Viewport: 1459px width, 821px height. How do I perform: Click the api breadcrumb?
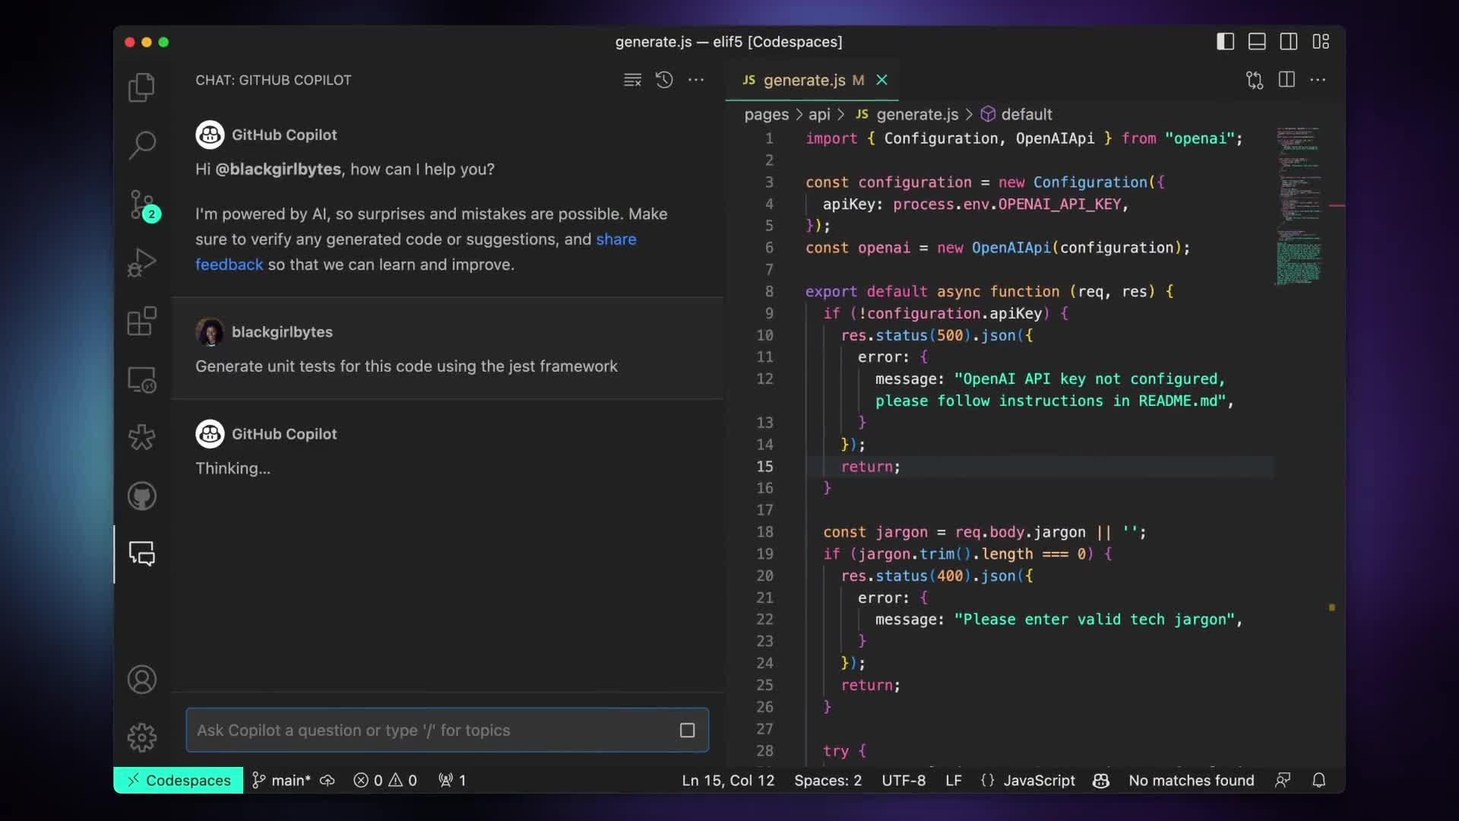click(819, 114)
